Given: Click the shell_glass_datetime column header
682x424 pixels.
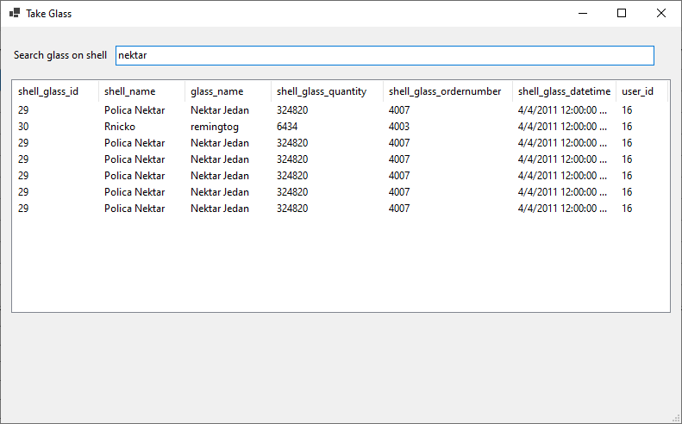Looking at the screenshot, I should (x=564, y=91).
